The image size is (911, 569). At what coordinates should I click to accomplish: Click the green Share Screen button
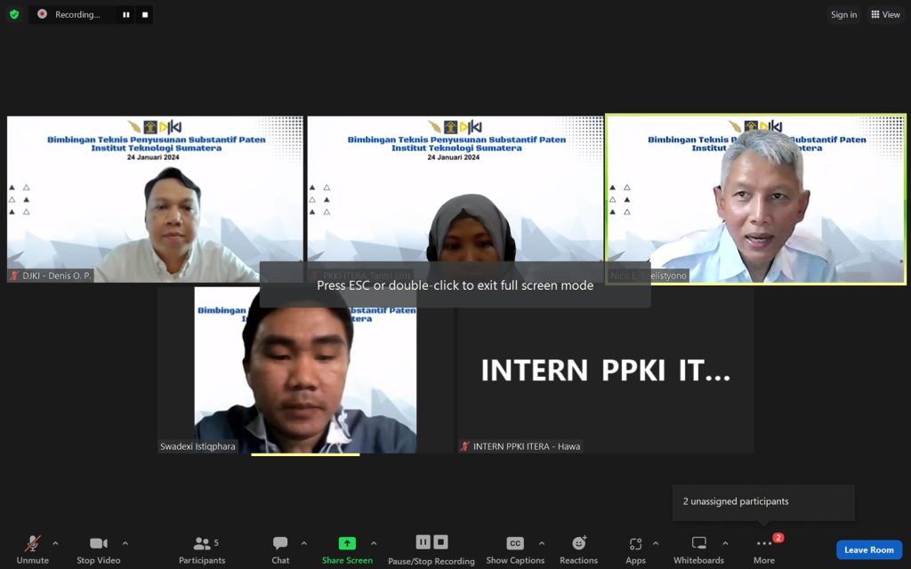pos(347,549)
